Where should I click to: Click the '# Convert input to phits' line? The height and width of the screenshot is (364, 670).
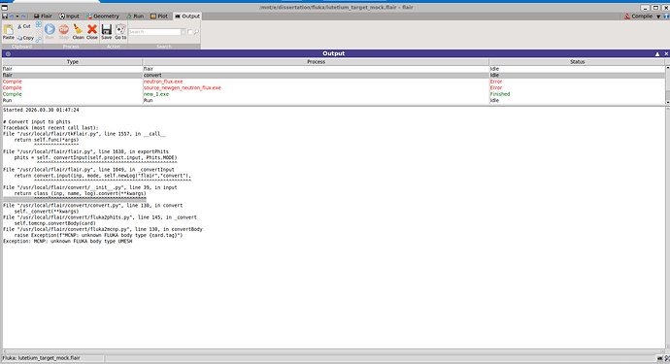pyautogui.click(x=36, y=121)
